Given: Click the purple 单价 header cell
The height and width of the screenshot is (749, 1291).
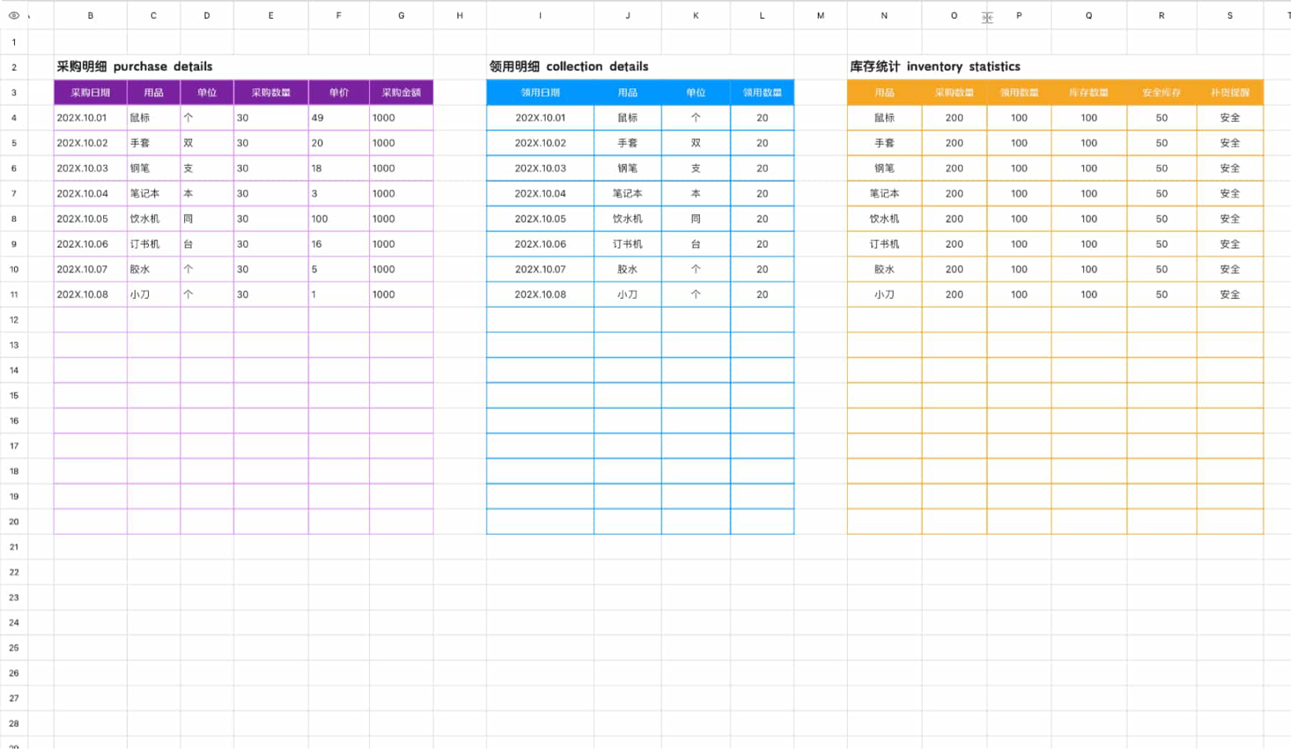Looking at the screenshot, I should point(338,92).
